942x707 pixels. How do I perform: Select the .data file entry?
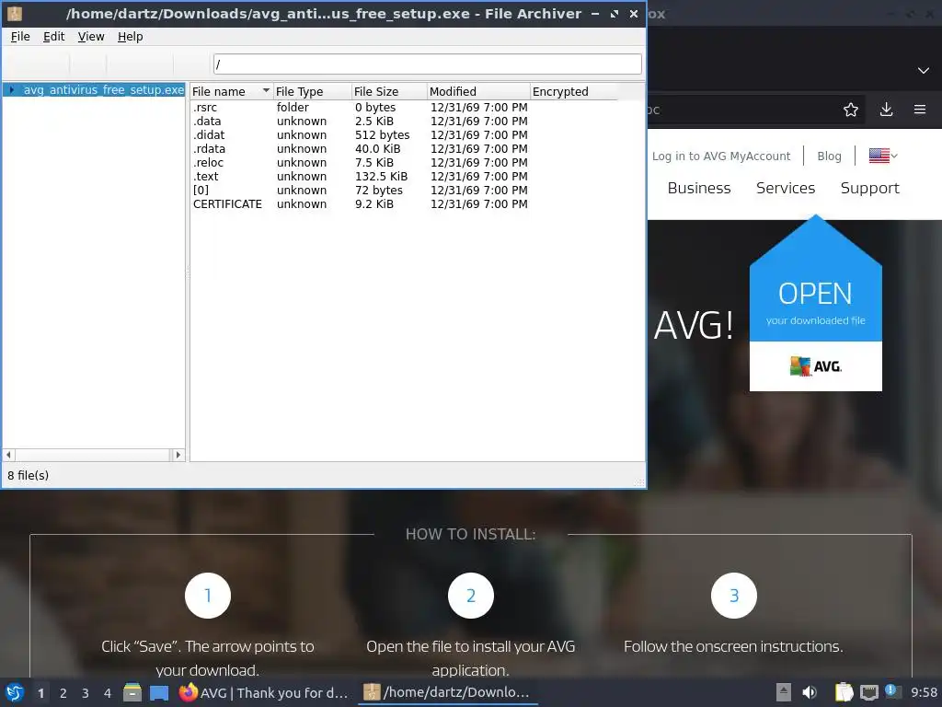[207, 121]
